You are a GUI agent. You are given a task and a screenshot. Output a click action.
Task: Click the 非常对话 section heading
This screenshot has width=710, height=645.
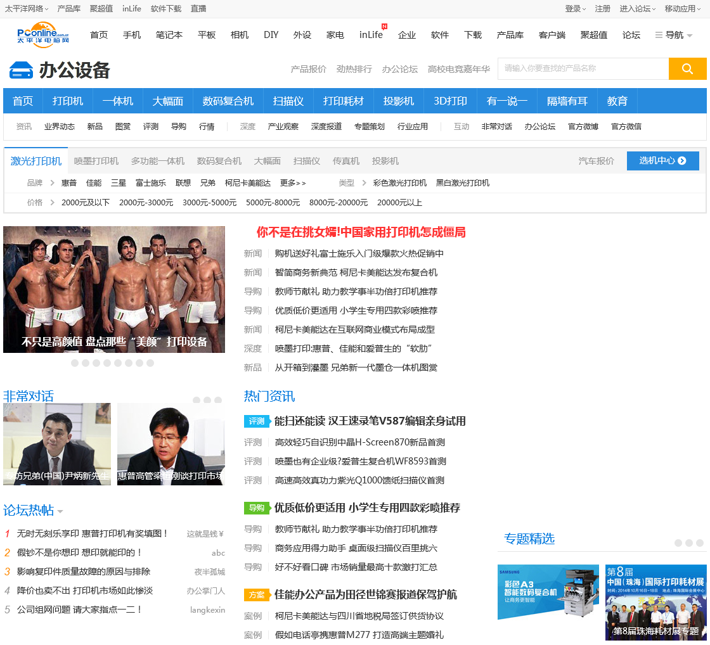(29, 397)
